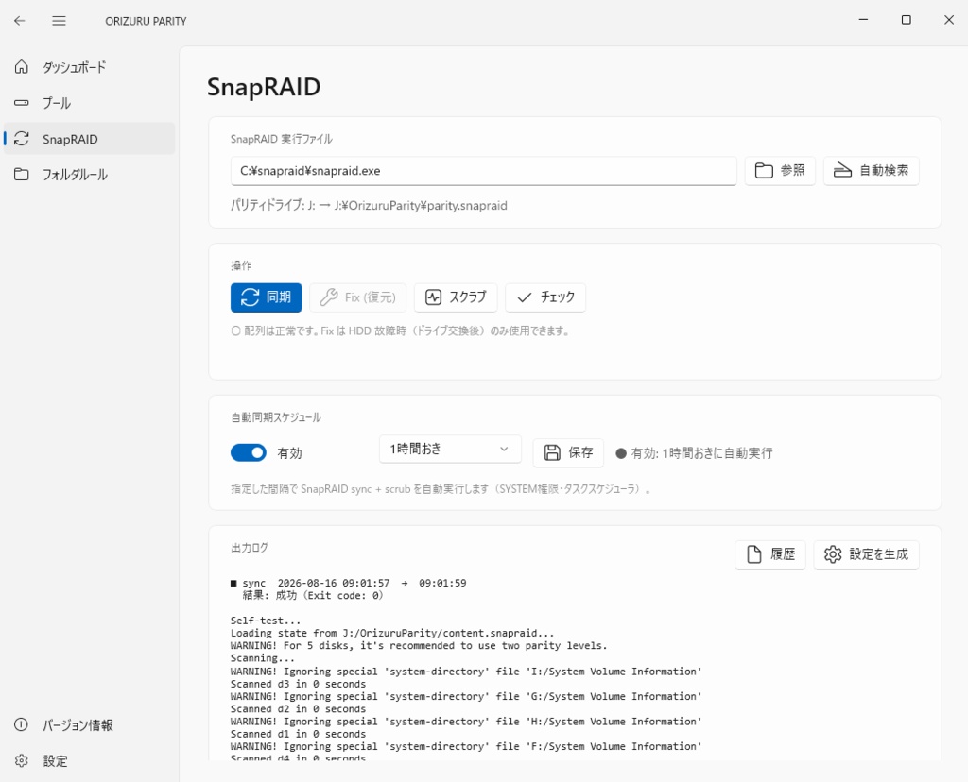Click 自動検索 to auto-detect snapraid
Viewport: 968px width, 782px height.
pyautogui.click(x=871, y=171)
